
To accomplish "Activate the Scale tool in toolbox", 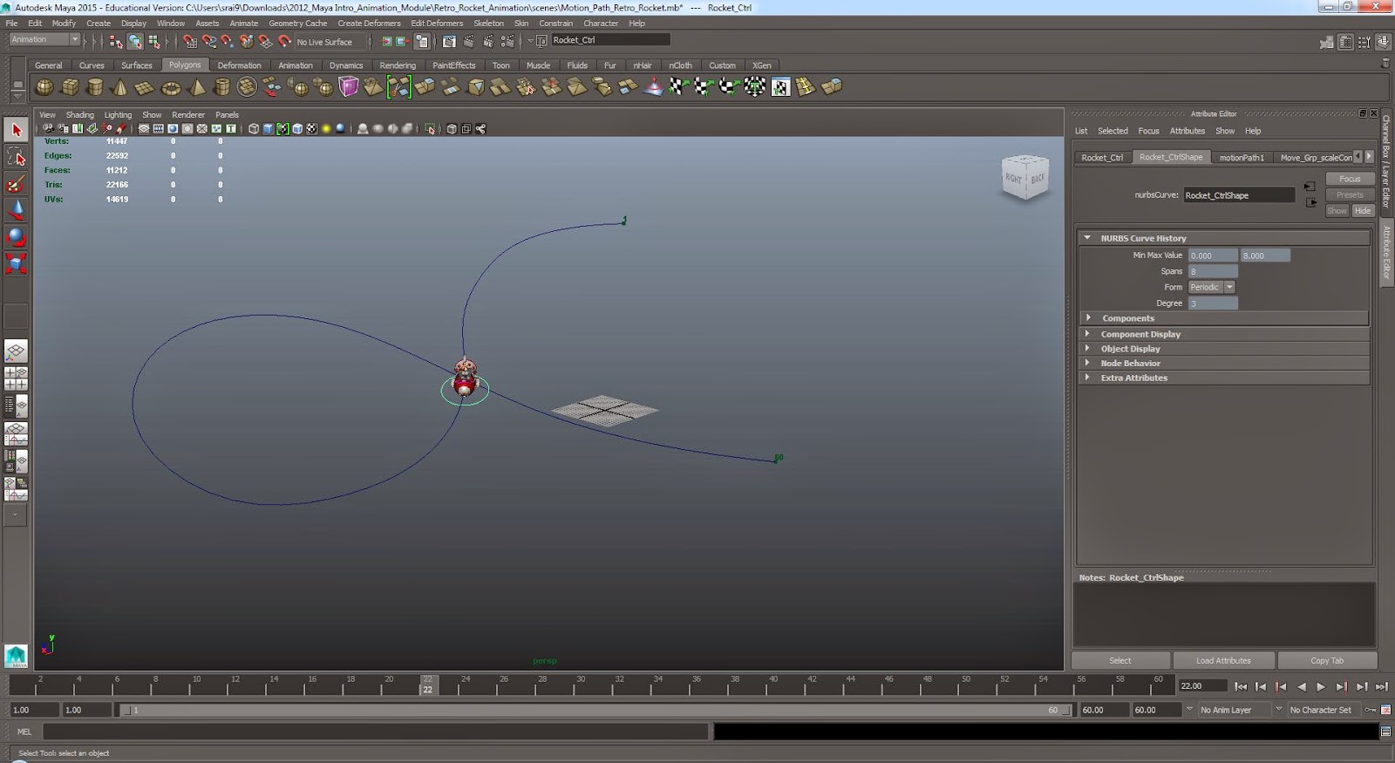I will (x=16, y=263).
